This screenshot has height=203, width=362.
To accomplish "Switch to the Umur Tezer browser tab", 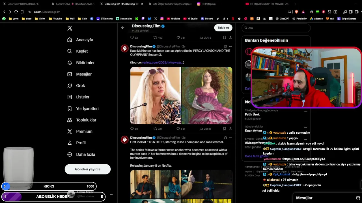I will coord(23,4).
